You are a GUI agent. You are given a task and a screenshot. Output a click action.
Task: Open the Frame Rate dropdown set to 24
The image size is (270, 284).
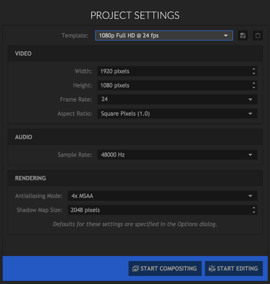pos(177,99)
